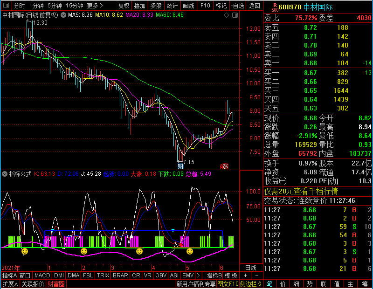Viewport: 373px width, 289px height.
Task: Select the 细 detail tab
Action: point(296,284)
